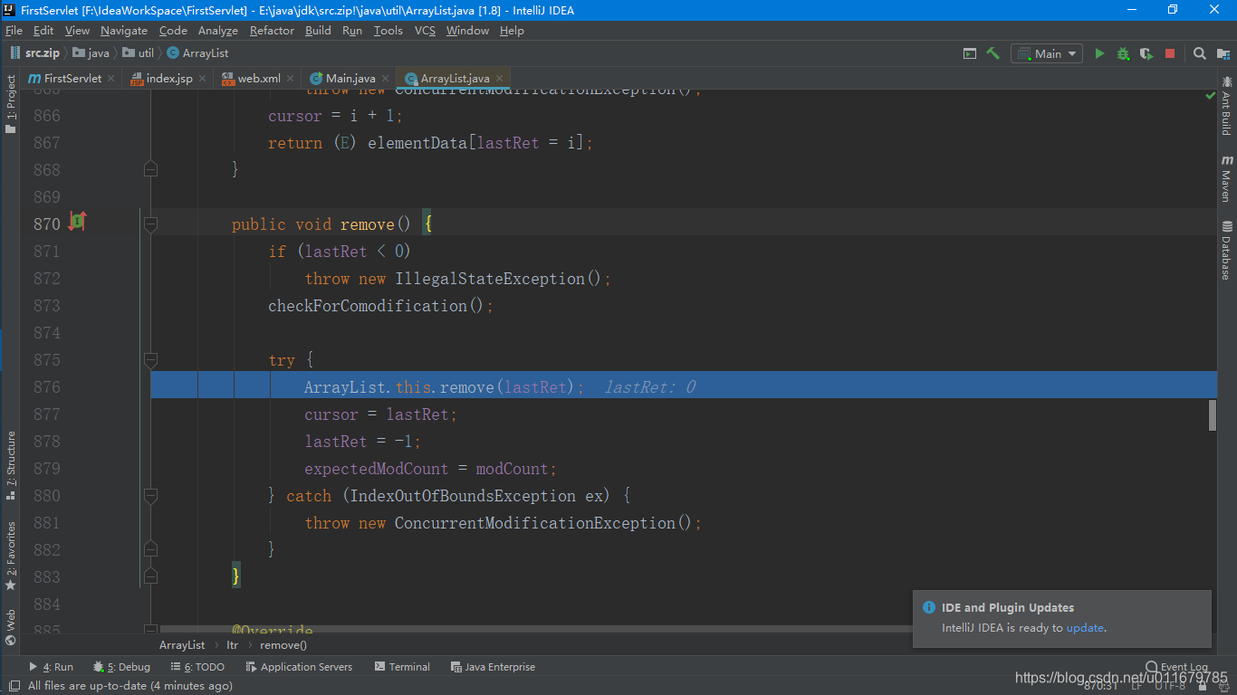This screenshot has height=695, width=1237.
Task: Open the Application Servers tool window
Action: pyautogui.click(x=299, y=667)
